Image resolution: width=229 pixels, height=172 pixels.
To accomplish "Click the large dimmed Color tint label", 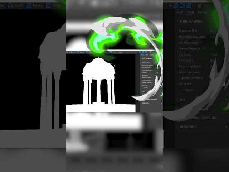I will click(x=185, y=84).
